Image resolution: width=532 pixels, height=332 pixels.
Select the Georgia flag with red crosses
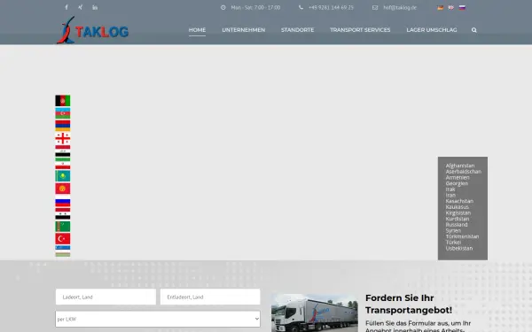coord(63,138)
